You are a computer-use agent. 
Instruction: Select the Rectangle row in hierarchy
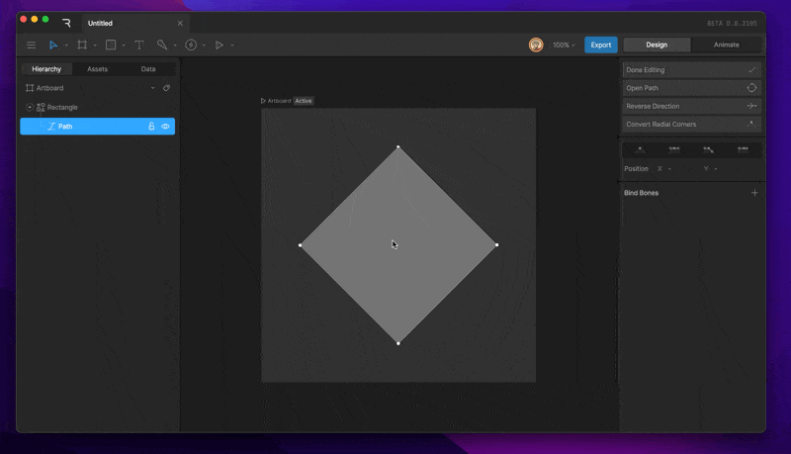(97, 107)
